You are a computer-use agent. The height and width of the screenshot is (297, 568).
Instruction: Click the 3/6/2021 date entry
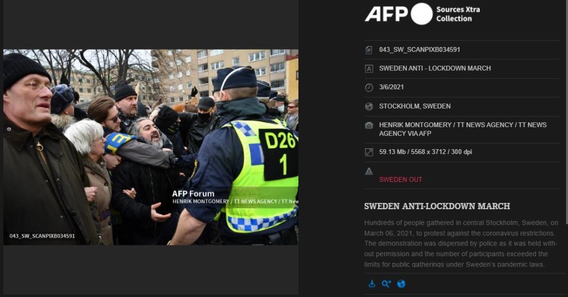391,87
